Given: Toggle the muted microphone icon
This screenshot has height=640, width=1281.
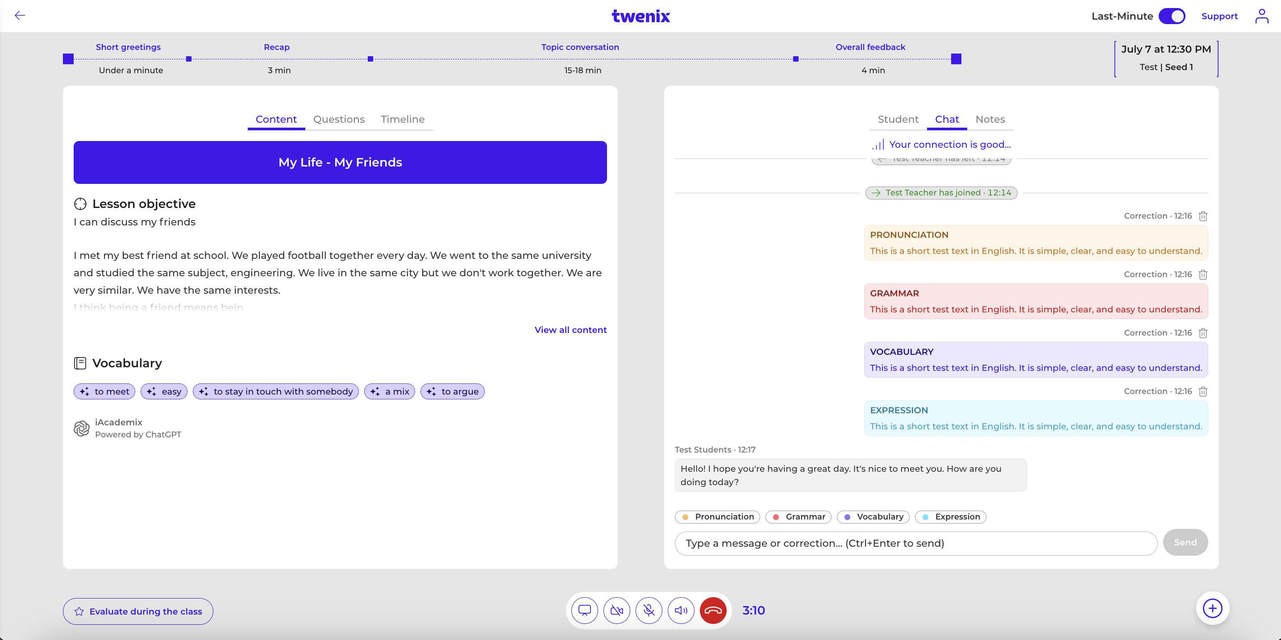Looking at the screenshot, I should (649, 610).
